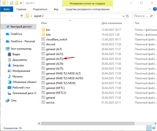This screenshot has width=157, height=131.
Task: Click the Desktop folder icon
Action: [9, 88]
